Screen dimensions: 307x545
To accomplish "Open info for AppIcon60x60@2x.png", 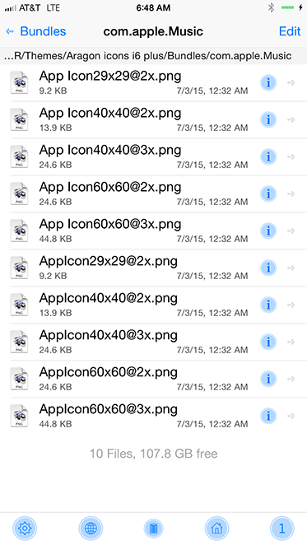I will (x=268, y=379).
